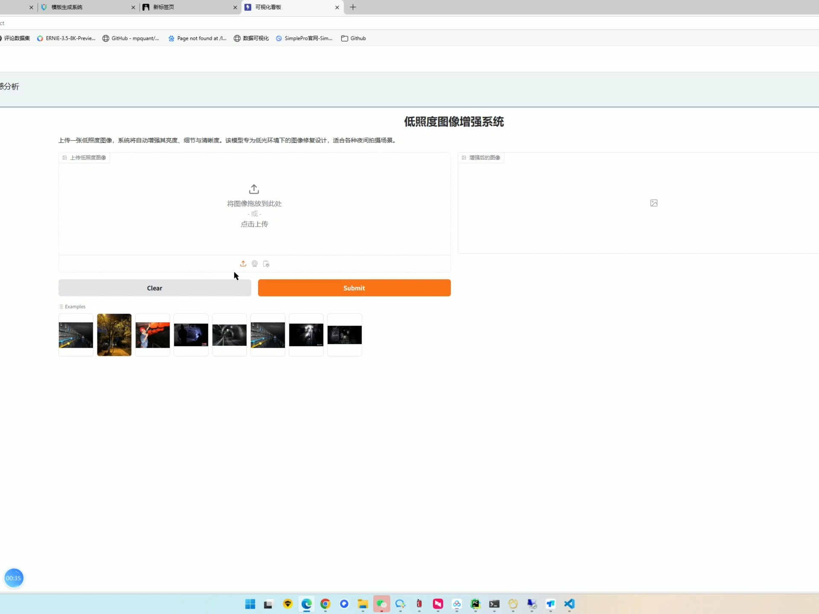Close the 可视化看板 tab
Screen dimensions: 819x614
coord(337,7)
